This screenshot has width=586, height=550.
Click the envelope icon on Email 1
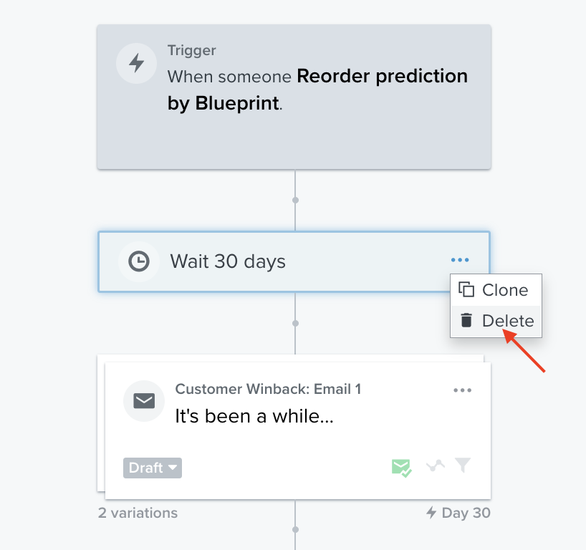pos(144,400)
